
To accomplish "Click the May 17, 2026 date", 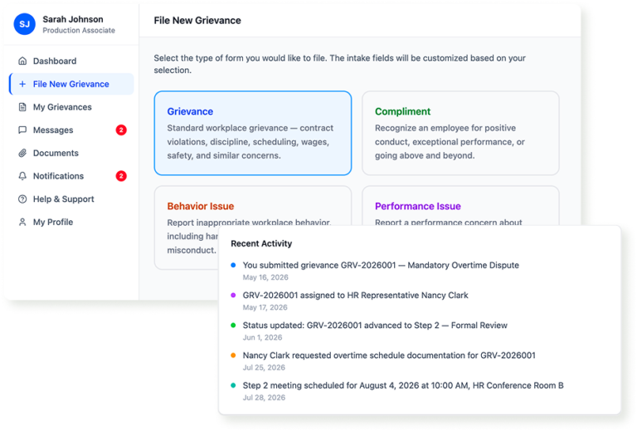I will coord(265,307).
